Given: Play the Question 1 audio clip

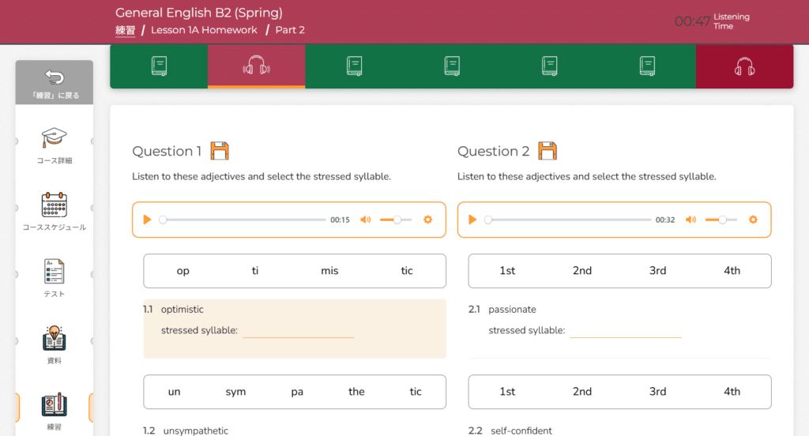Looking at the screenshot, I should (x=147, y=220).
